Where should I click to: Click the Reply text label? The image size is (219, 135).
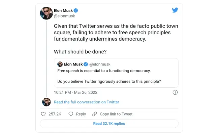pos(81,114)
